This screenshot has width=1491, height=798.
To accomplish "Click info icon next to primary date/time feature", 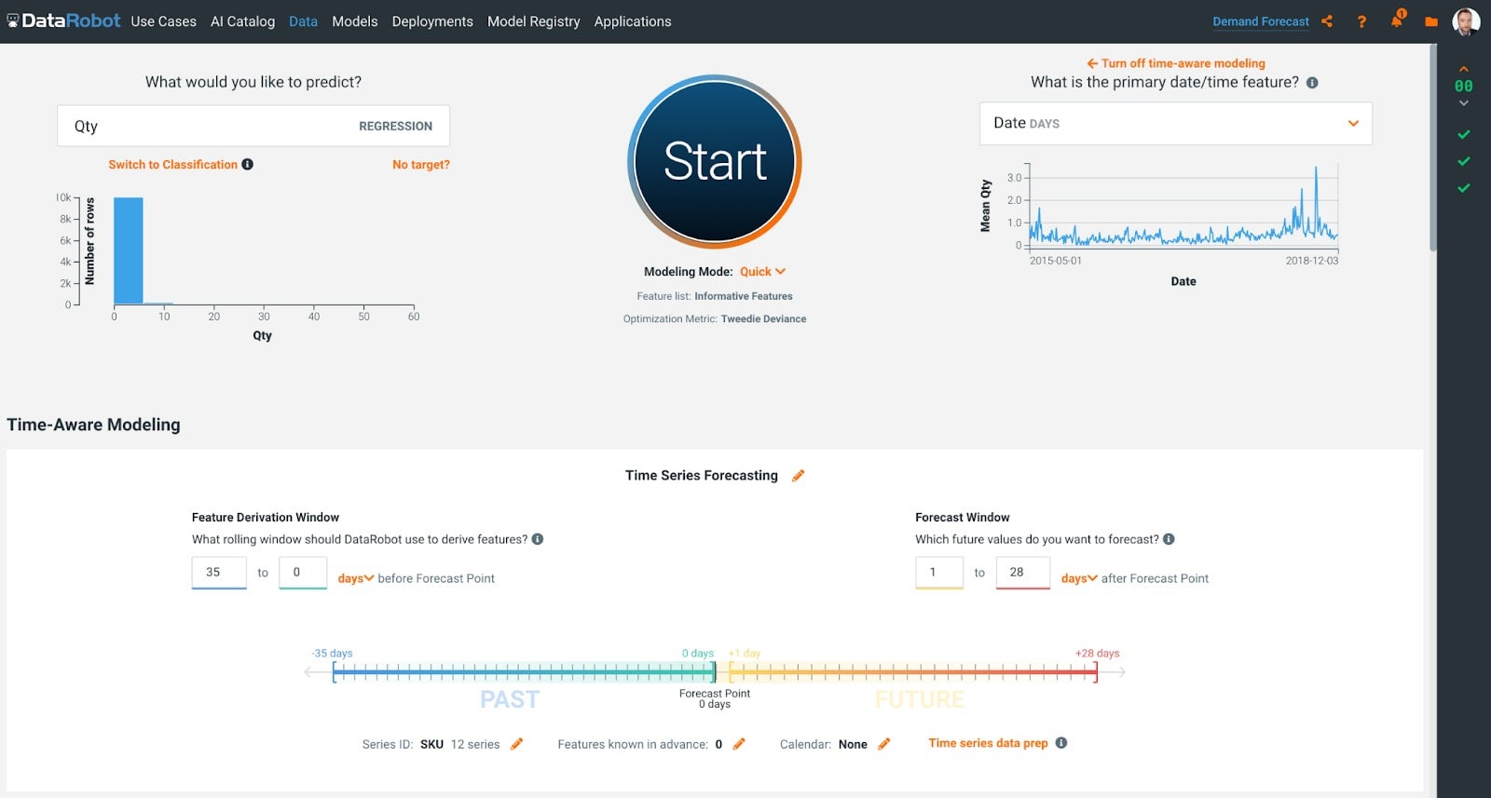I will pyautogui.click(x=1312, y=83).
